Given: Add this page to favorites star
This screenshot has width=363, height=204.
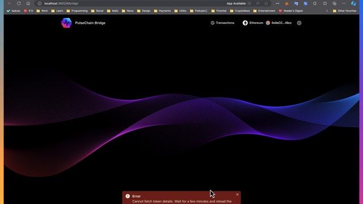Looking at the screenshot, I should 266,3.
